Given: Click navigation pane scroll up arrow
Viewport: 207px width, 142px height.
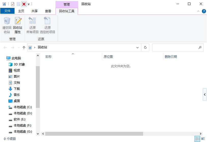Looking at the screenshot, I should [38, 55].
